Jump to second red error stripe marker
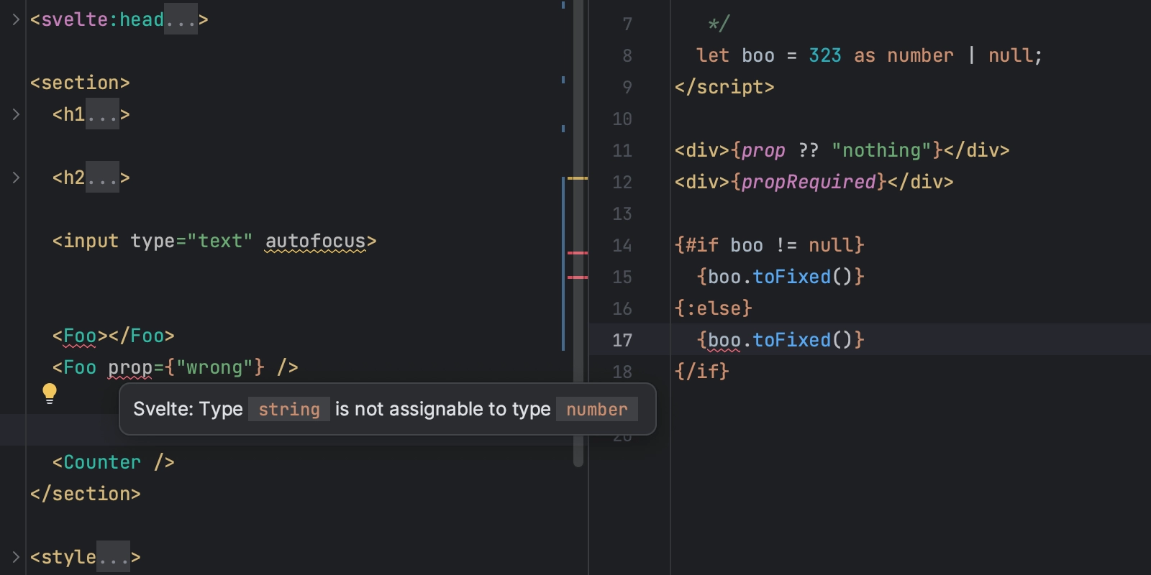Screen dimensions: 1151x575 (x=578, y=277)
